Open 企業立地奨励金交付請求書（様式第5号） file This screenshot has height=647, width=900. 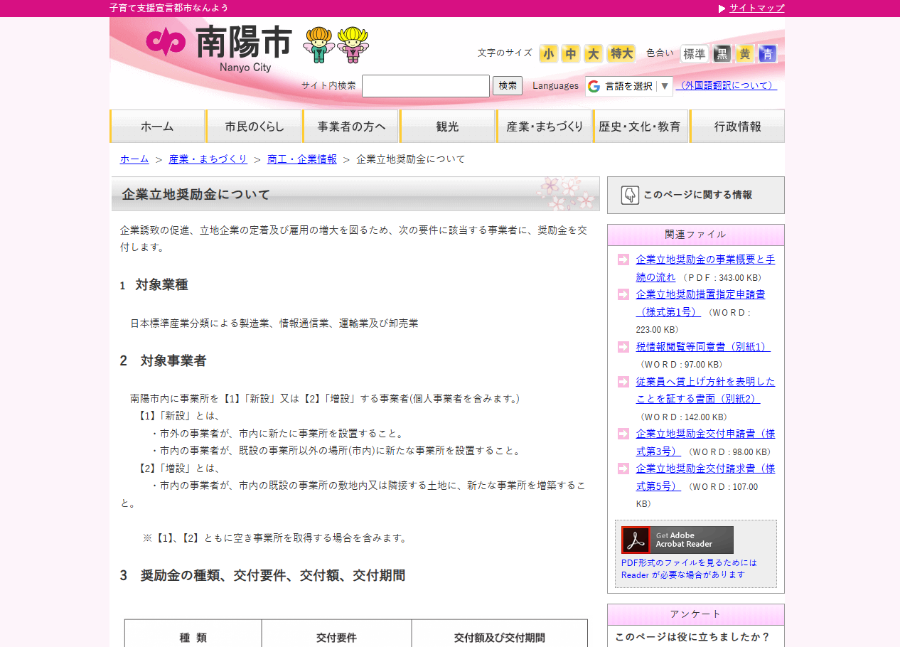point(705,477)
